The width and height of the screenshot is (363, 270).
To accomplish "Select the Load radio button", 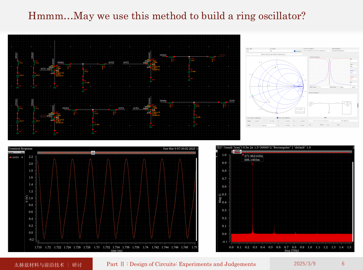I will click(297, 109).
